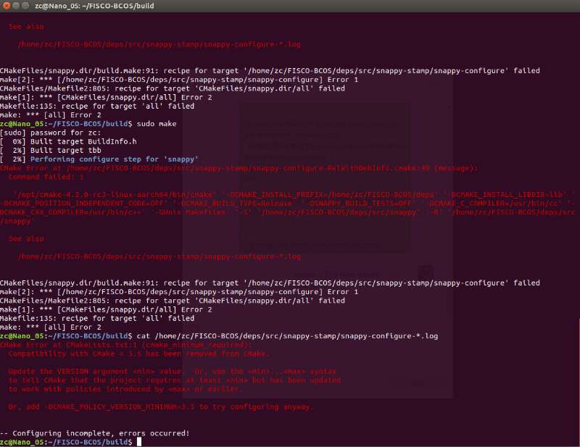Click the '/opt/cmake-4.2.0-rc3' command path line
This screenshot has width=580, height=447.
294,194
